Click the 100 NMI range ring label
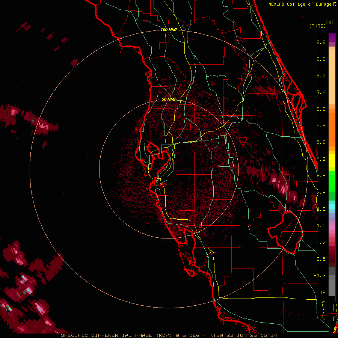 click(169, 30)
